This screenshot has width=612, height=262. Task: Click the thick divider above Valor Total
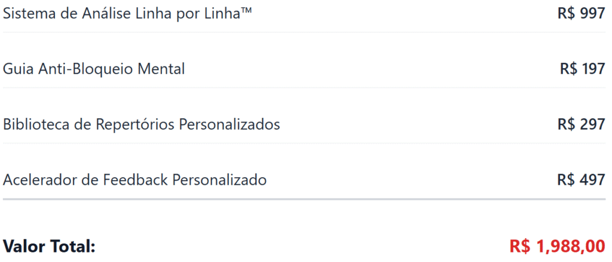tap(304, 199)
